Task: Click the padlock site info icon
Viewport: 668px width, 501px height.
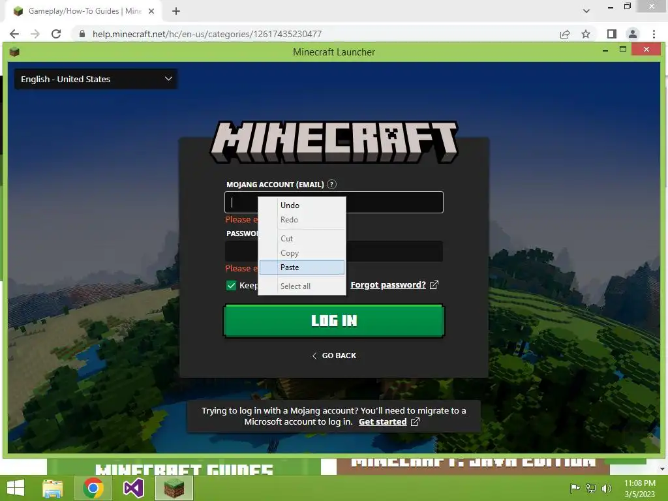Action: pos(82,34)
